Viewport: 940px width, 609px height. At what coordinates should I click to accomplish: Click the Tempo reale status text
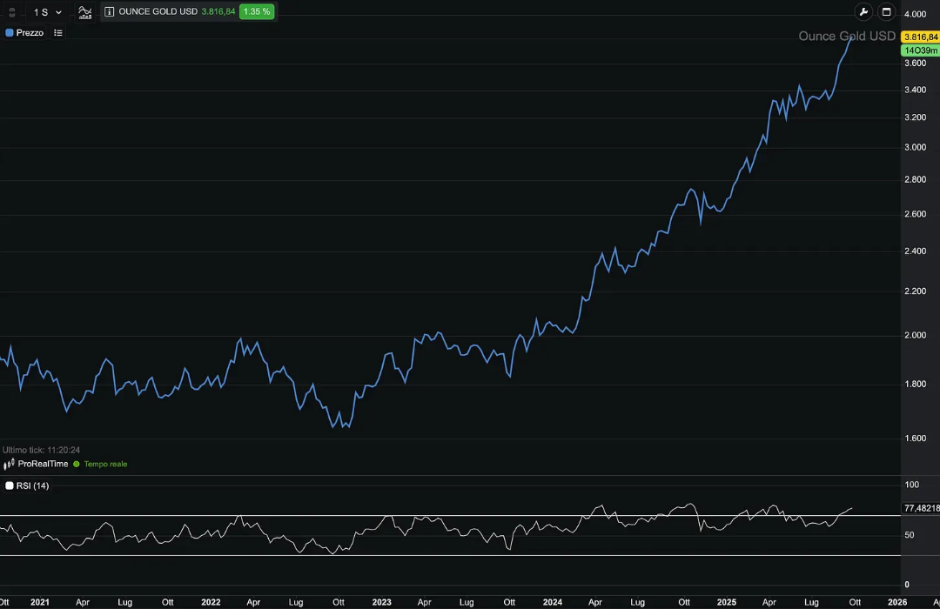click(x=105, y=464)
